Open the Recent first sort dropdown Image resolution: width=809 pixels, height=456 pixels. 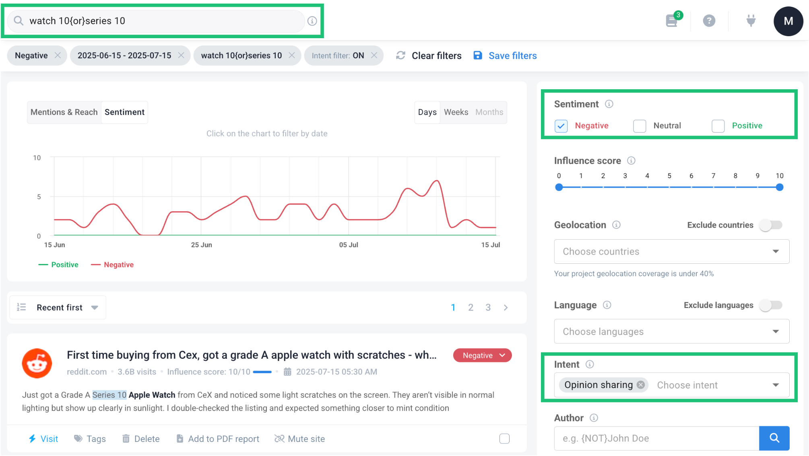coord(58,308)
